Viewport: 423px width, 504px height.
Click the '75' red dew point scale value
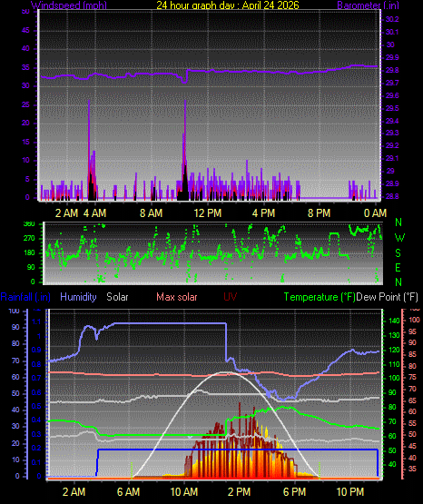click(x=412, y=378)
